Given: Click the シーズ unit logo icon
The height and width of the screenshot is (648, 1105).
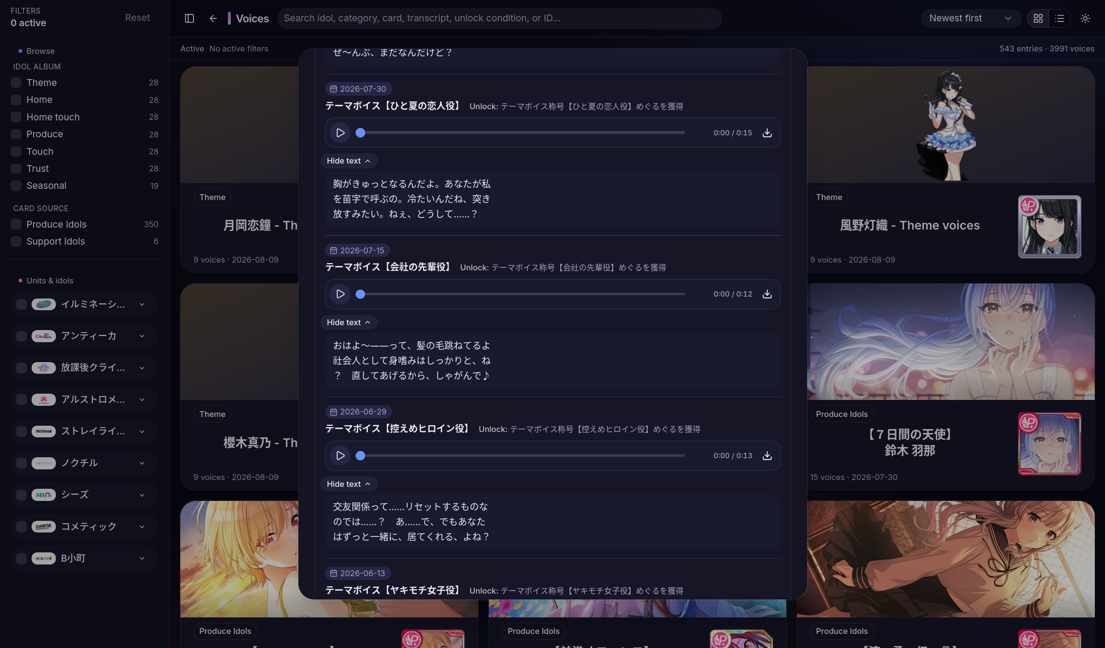Looking at the screenshot, I should point(44,495).
